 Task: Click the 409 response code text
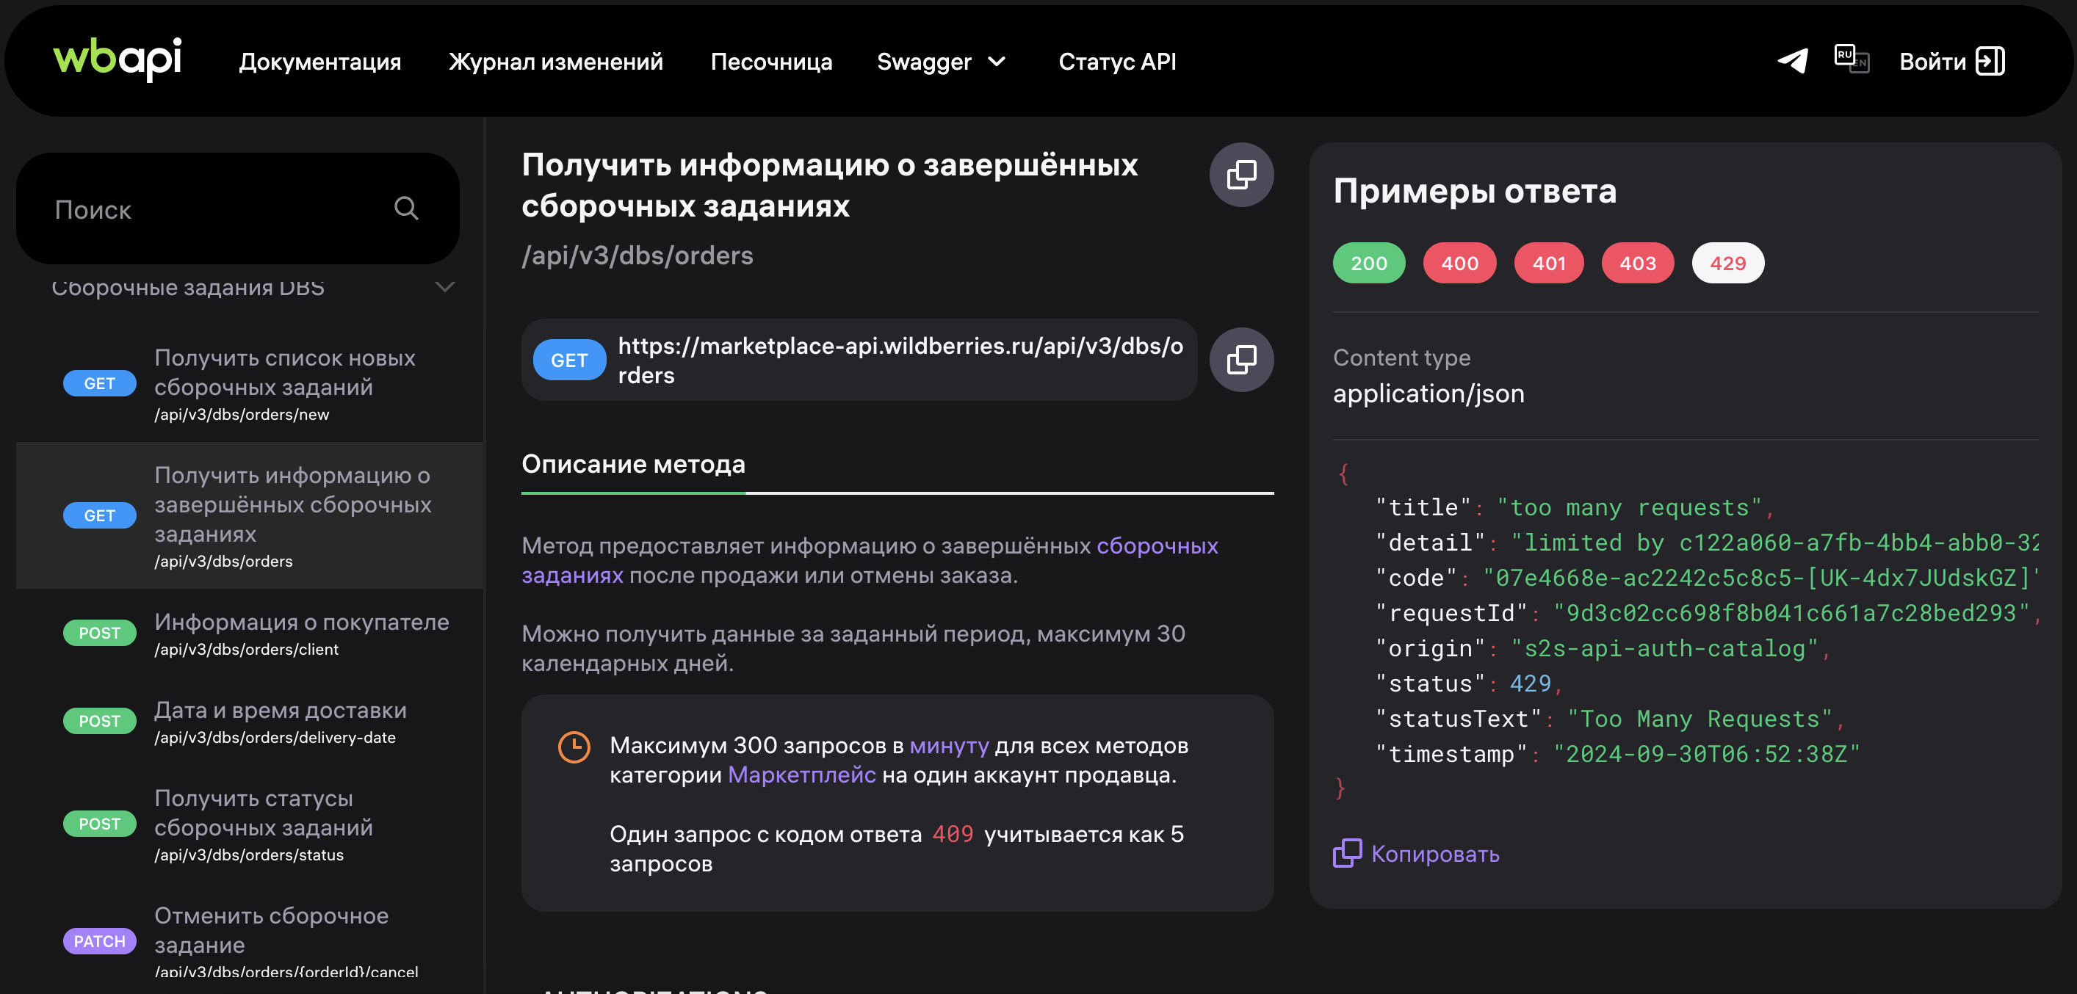click(x=953, y=835)
